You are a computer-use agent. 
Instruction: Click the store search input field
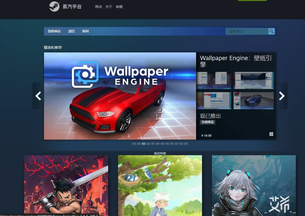click(247, 31)
